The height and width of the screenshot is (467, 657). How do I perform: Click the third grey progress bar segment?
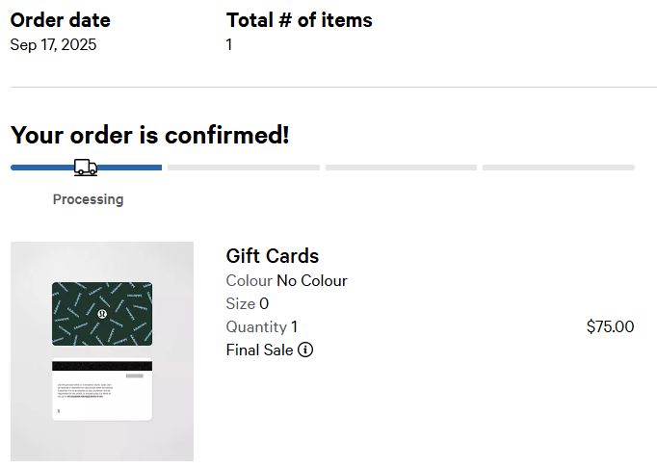pyautogui.click(x=401, y=168)
